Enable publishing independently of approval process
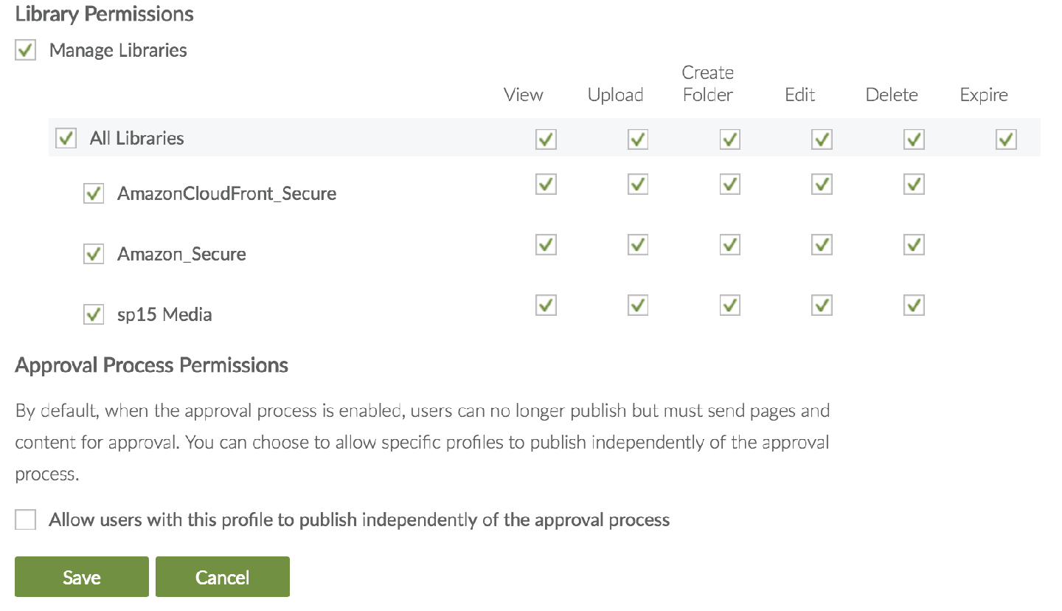 point(26,520)
